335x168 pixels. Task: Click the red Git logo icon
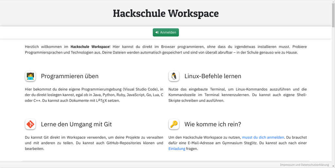point(30,124)
